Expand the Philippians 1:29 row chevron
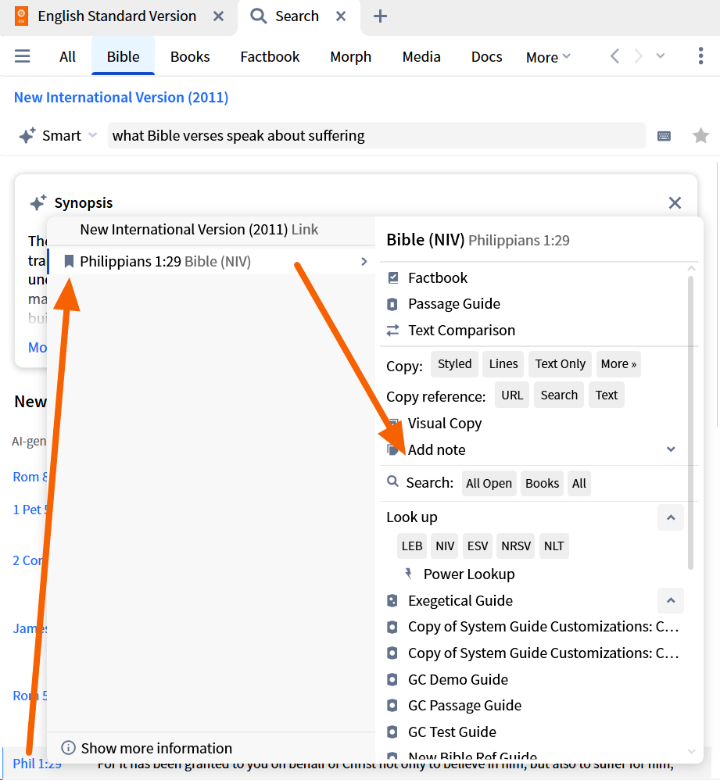The image size is (720, 780). tap(364, 261)
